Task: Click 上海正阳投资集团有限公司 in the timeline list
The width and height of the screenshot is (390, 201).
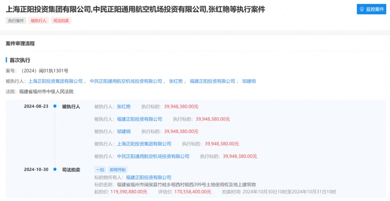Action: (144, 144)
